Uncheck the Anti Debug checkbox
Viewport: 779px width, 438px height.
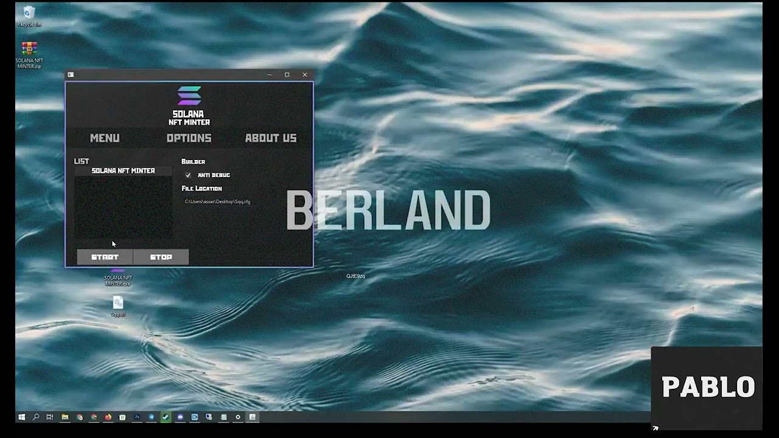(x=188, y=175)
